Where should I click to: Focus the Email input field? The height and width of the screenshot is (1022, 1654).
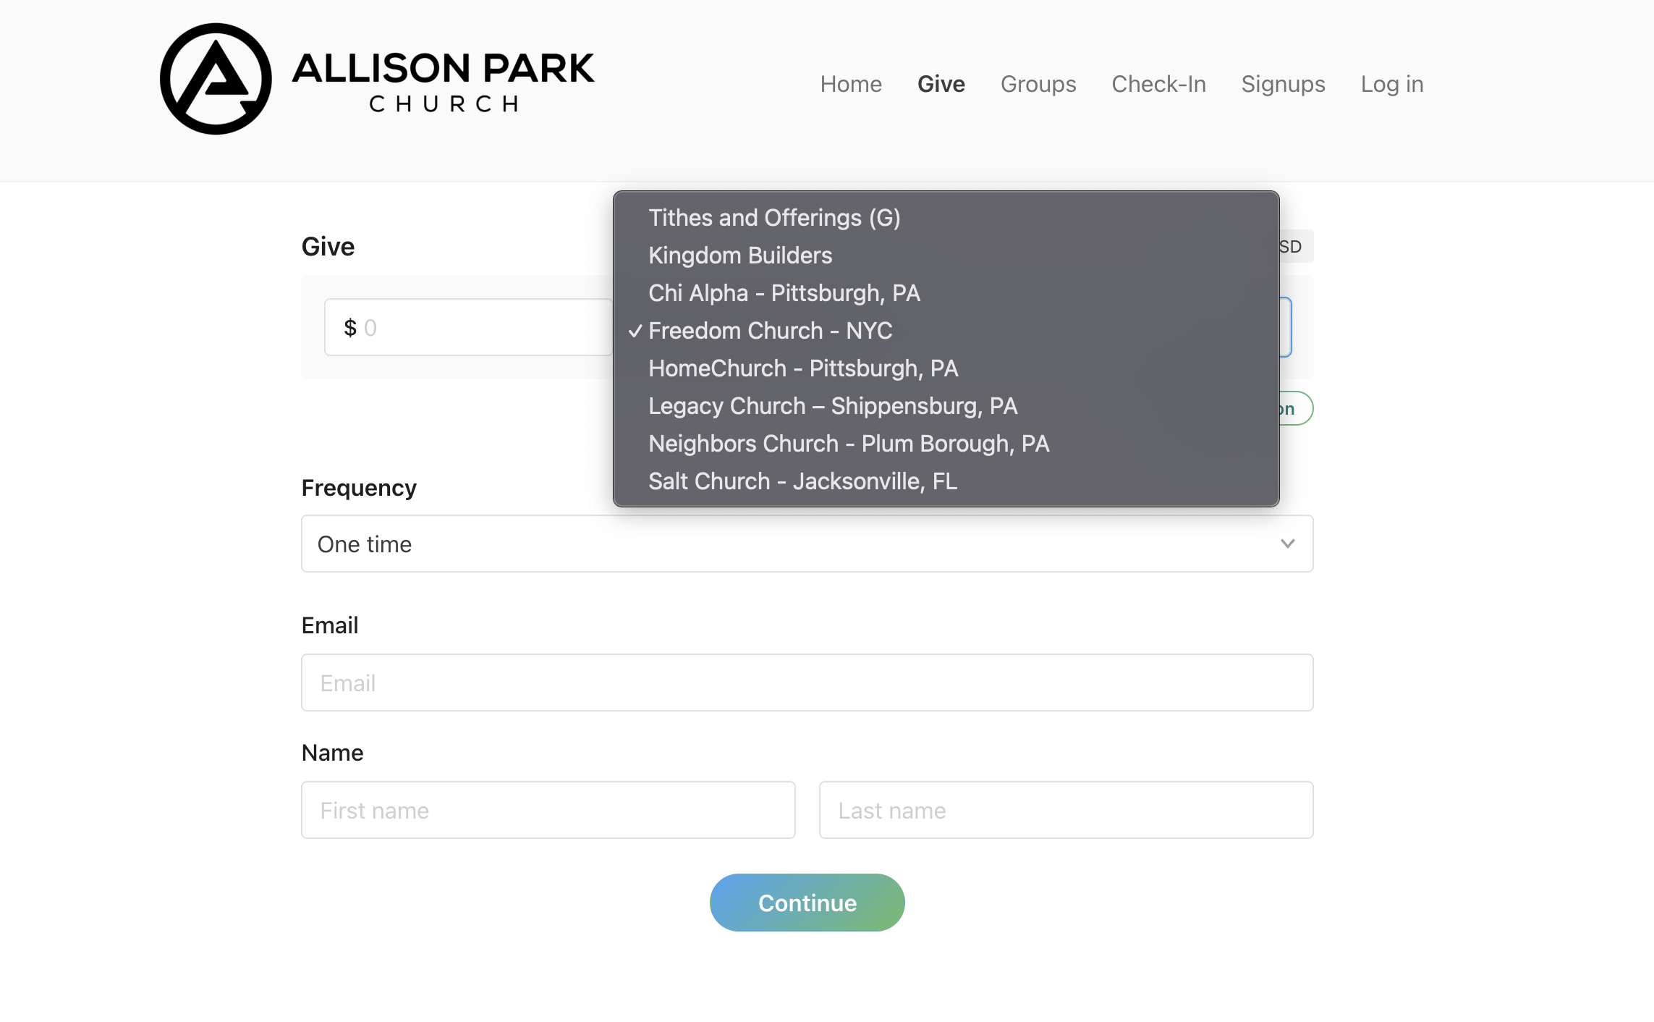click(807, 683)
